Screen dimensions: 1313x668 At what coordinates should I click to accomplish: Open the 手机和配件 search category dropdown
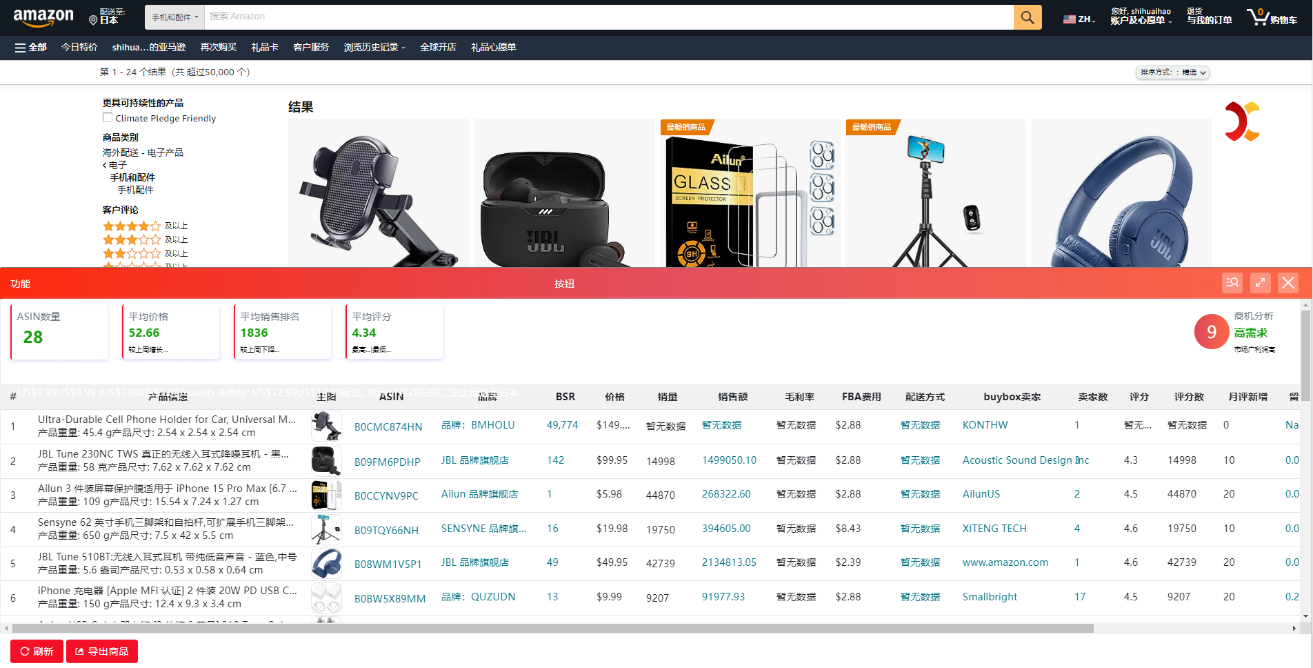(x=174, y=17)
